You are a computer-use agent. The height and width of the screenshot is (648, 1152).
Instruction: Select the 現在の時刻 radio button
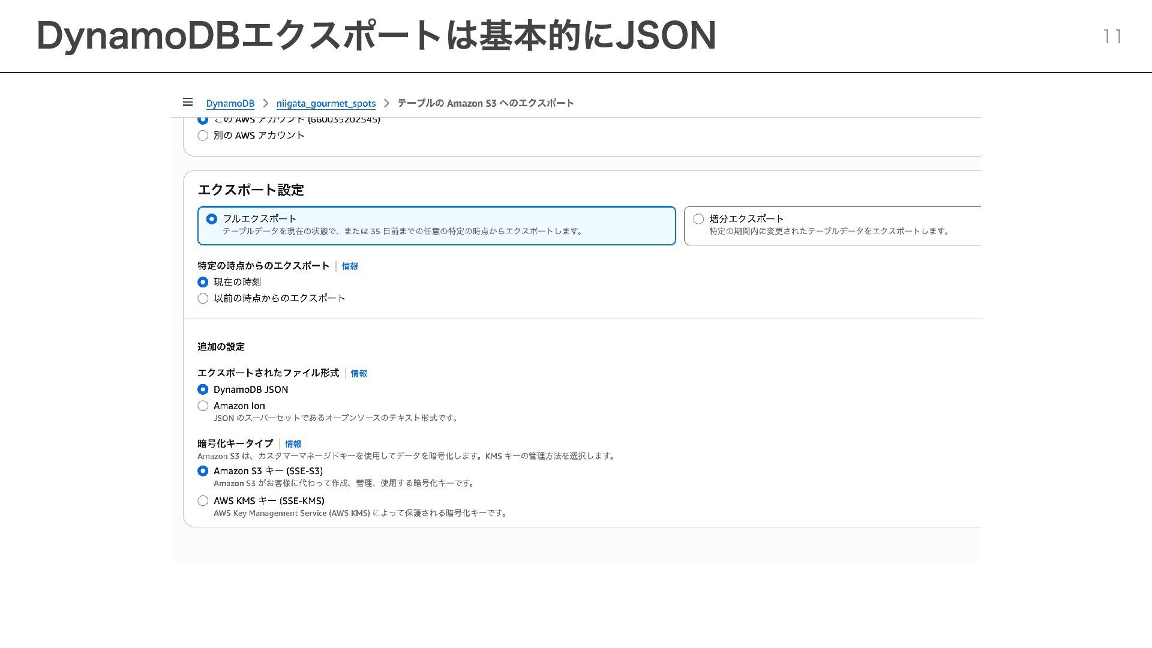(x=203, y=282)
